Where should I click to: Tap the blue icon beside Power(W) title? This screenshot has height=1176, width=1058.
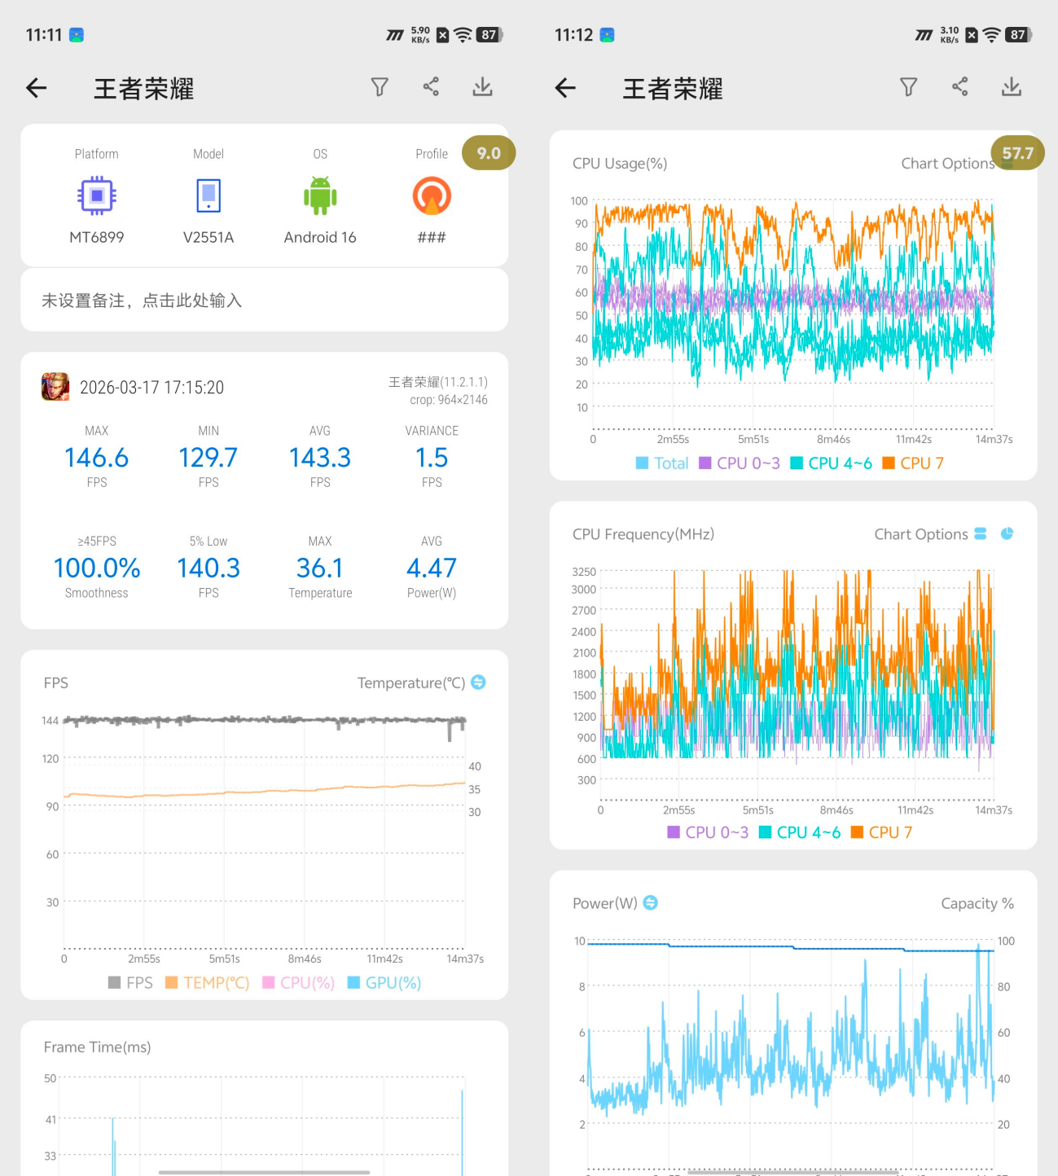pos(651,903)
